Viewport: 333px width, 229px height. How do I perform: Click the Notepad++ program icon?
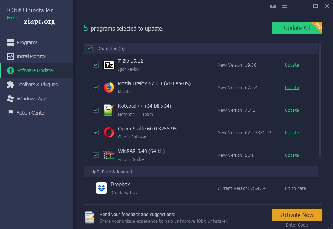pyautogui.click(x=108, y=110)
